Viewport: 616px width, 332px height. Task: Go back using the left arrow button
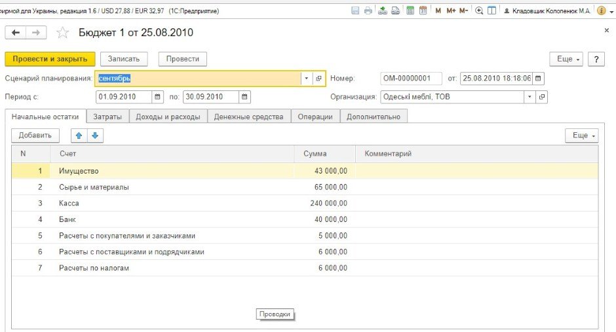coord(16,33)
